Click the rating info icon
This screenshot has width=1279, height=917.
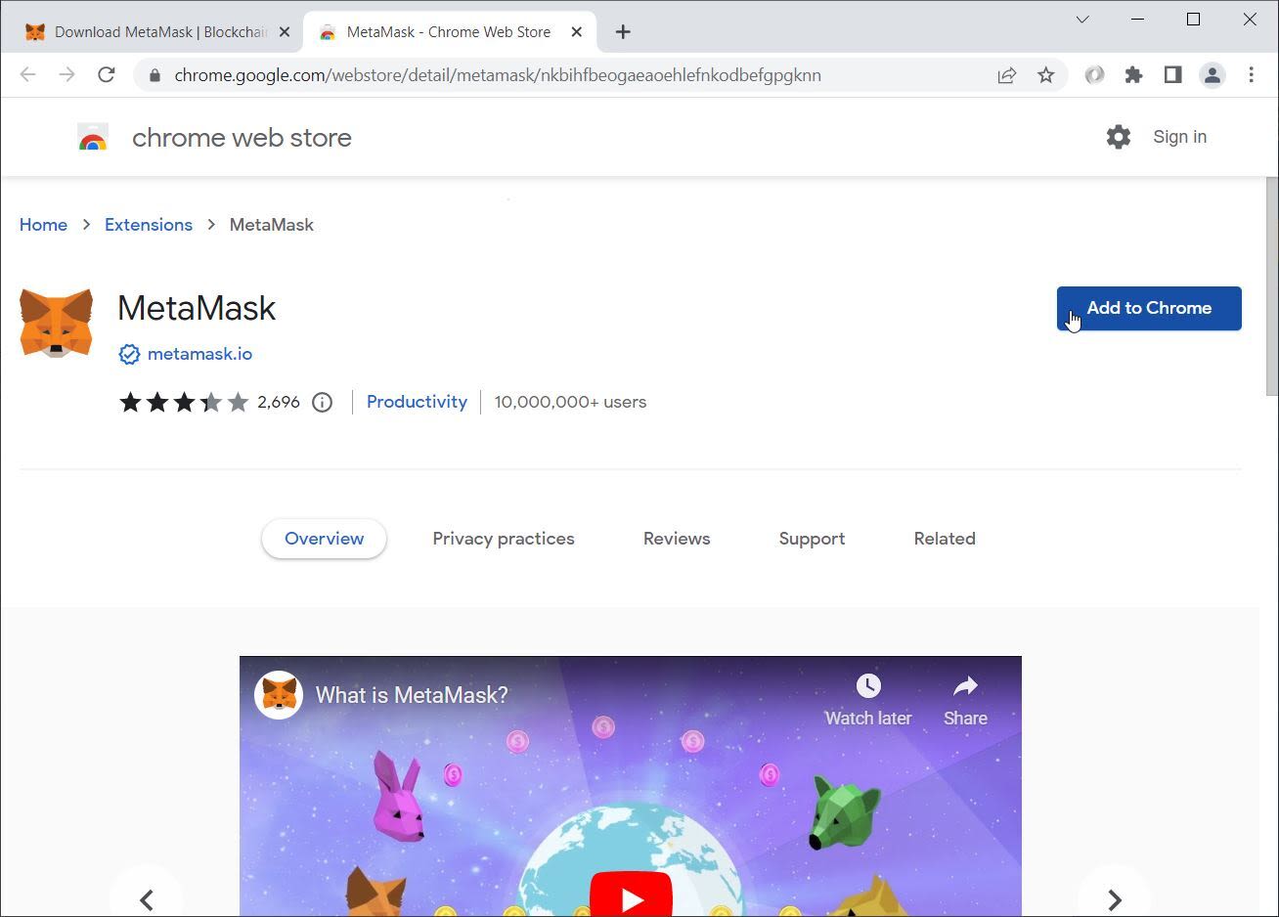(322, 402)
